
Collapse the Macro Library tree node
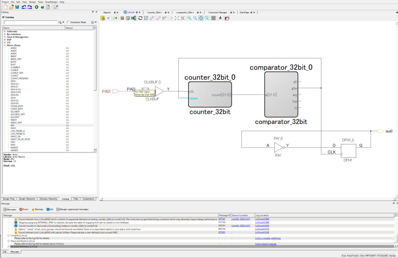click(5, 45)
